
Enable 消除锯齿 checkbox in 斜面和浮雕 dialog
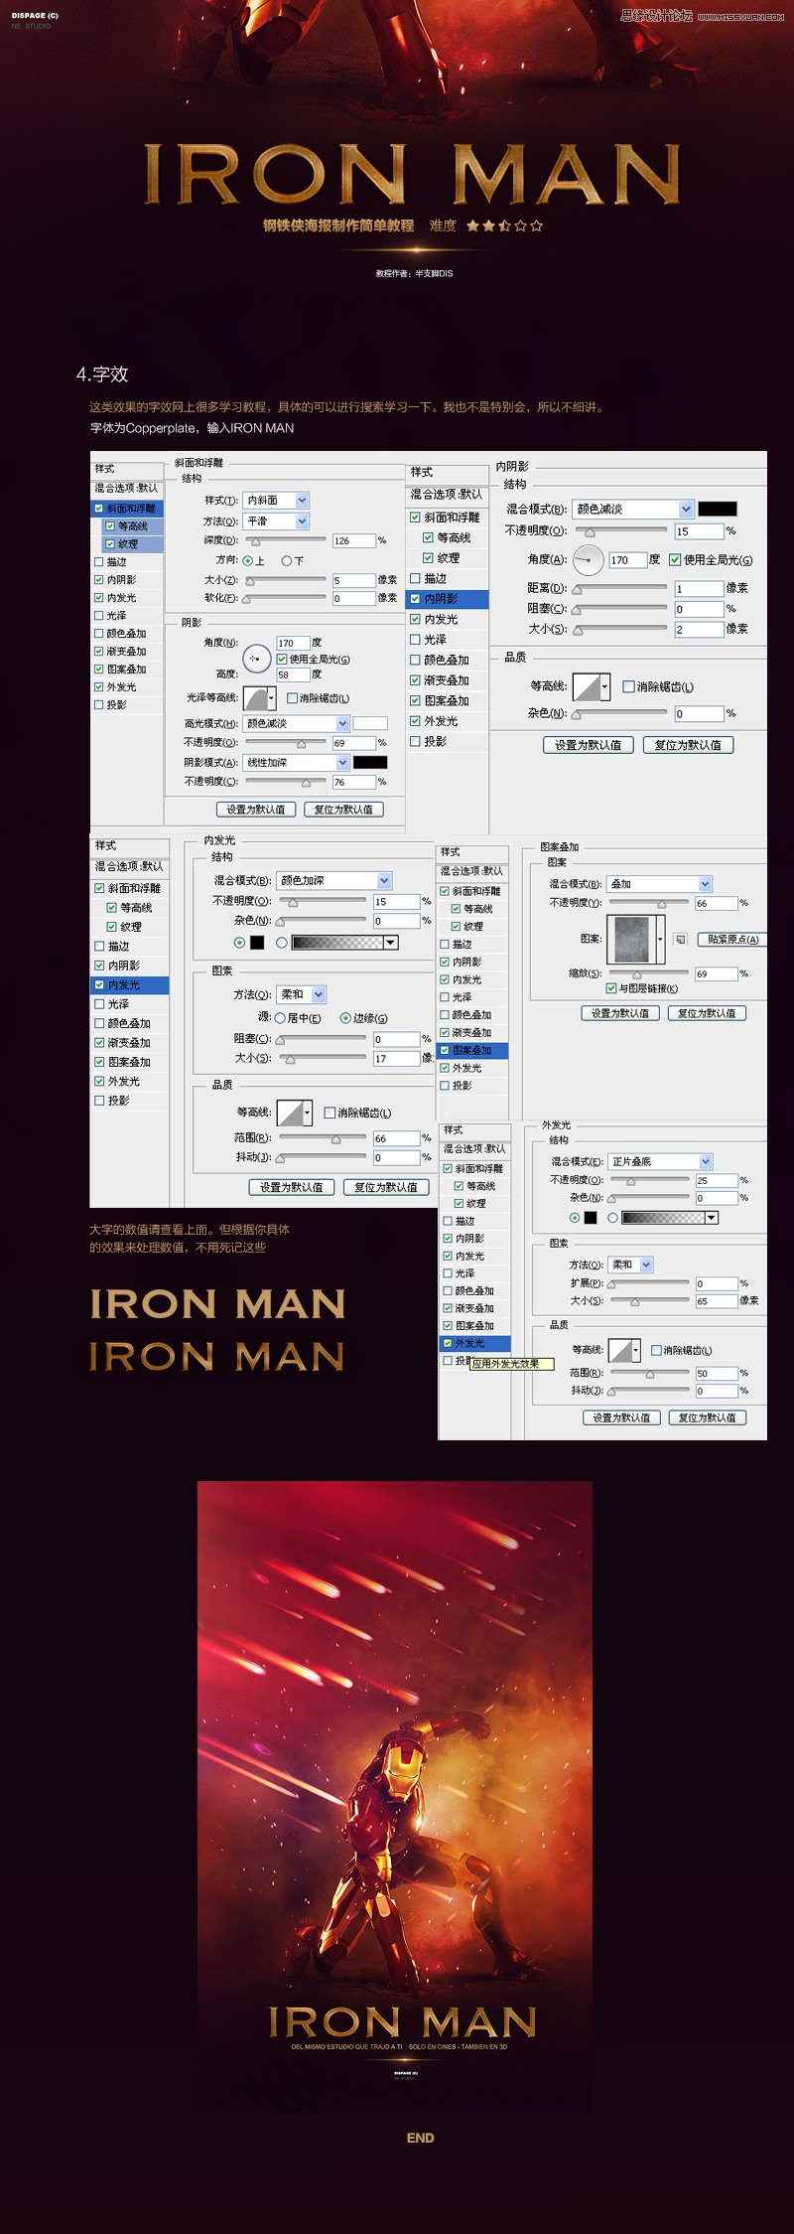[x=293, y=698]
